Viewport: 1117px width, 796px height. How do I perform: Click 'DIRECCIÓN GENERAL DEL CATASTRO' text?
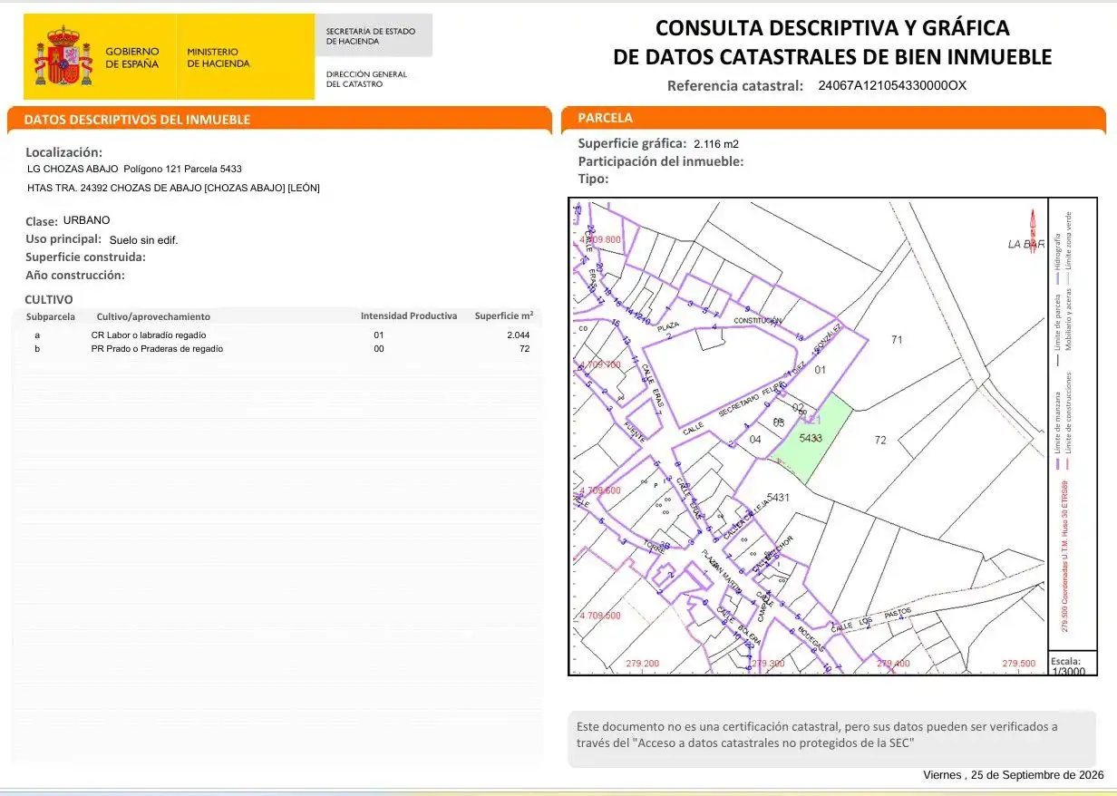(367, 79)
